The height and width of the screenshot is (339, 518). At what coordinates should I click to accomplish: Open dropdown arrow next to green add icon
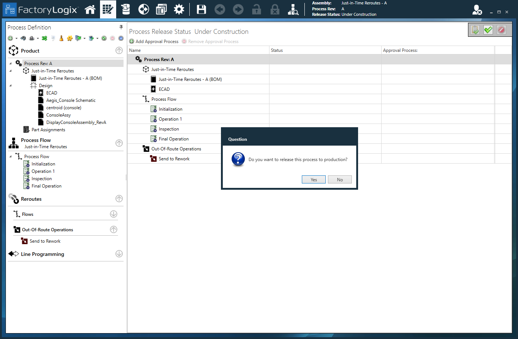pyautogui.click(x=17, y=39)
